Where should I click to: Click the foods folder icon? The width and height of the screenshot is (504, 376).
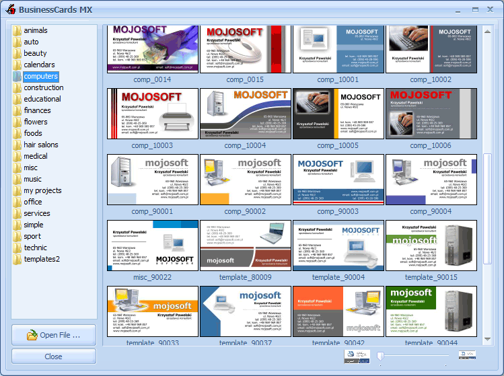click(17, 133)
